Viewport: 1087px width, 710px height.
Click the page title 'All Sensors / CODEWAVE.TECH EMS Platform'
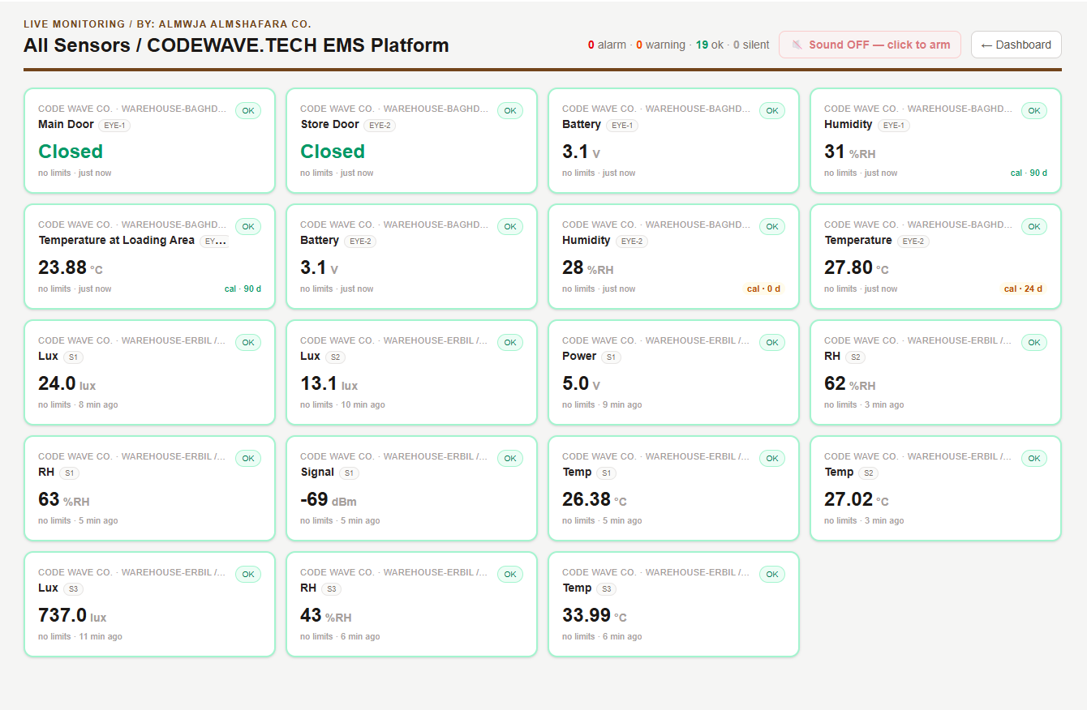tap(236, 45)
